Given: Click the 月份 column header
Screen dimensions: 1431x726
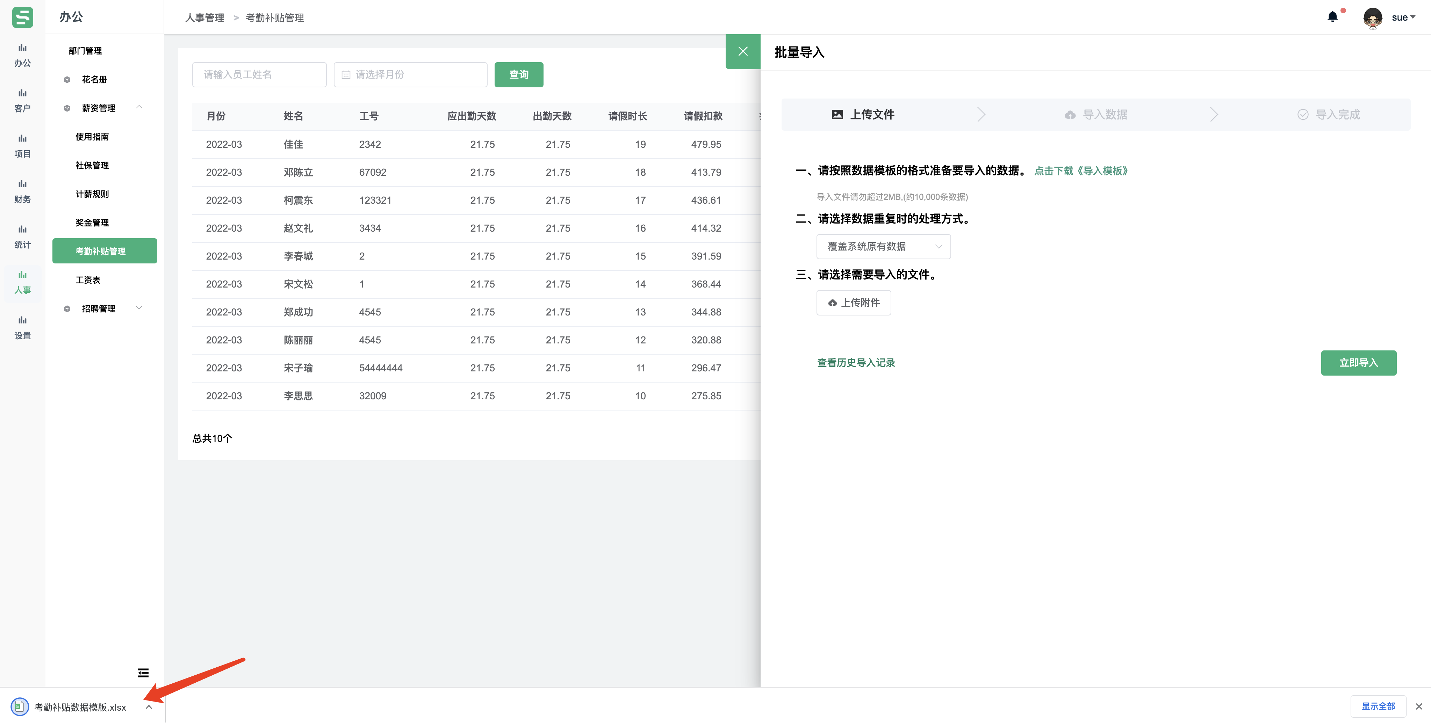Looking at the screenshot, I should point(216,116).
